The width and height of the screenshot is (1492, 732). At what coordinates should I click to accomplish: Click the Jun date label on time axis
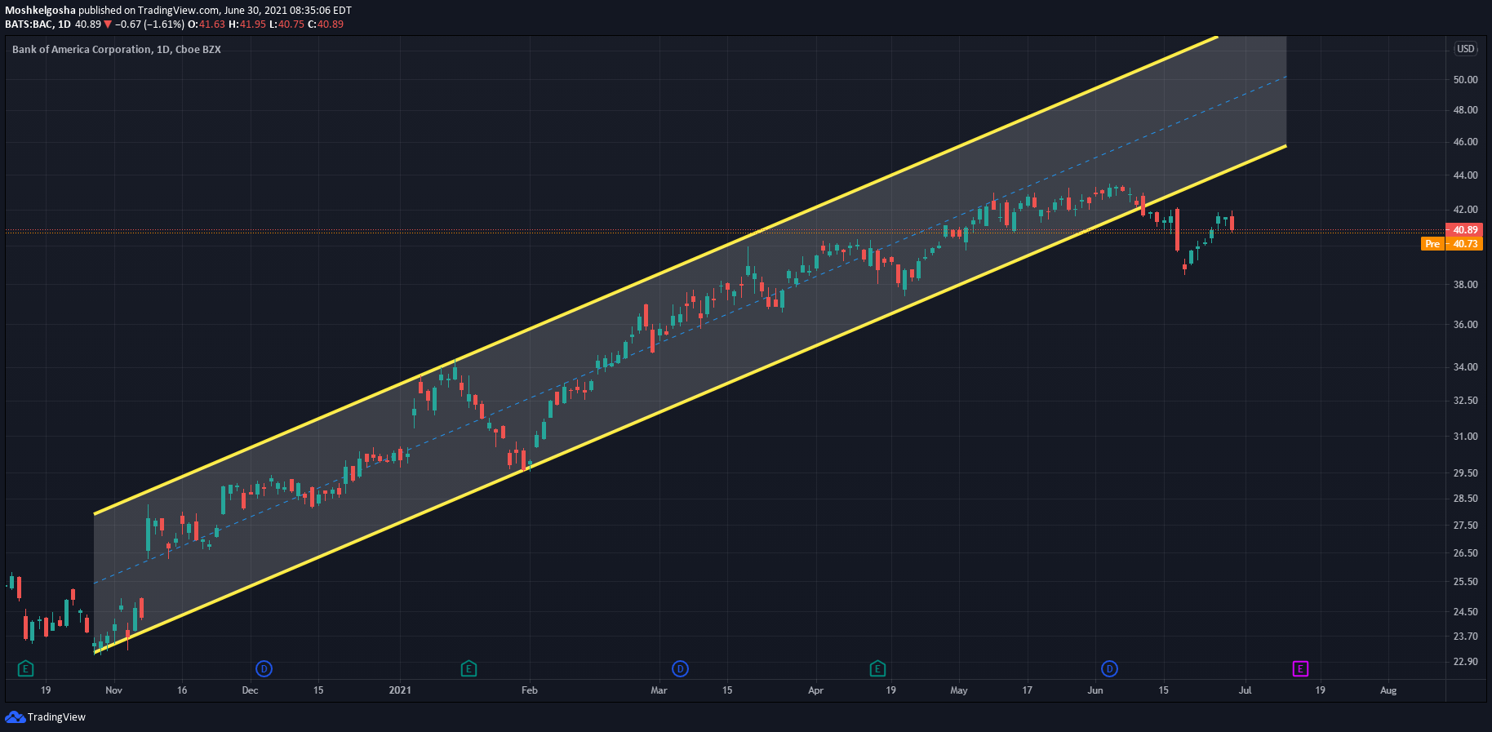(1095, 690)
